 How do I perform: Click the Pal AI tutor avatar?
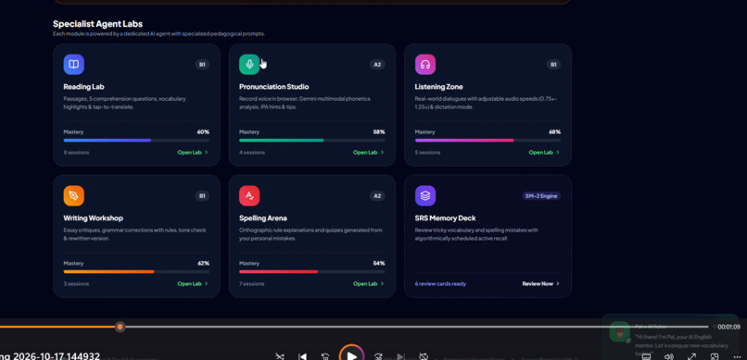[619, 332]
